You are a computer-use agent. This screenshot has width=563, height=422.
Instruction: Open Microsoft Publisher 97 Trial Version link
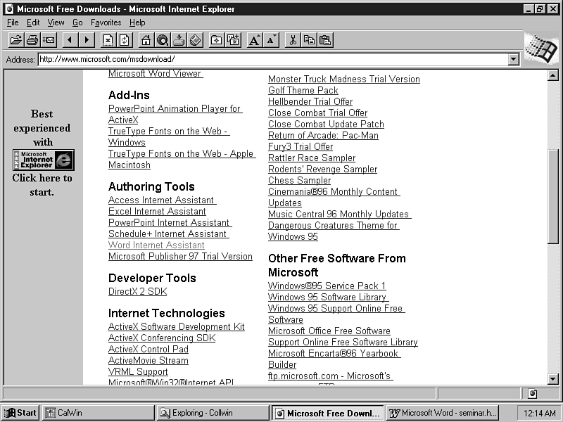click(181, 256)
